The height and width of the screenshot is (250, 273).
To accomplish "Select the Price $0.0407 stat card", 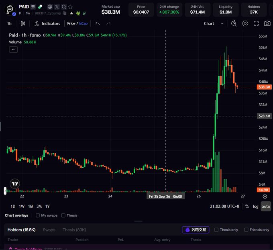I will click(141, 10).
